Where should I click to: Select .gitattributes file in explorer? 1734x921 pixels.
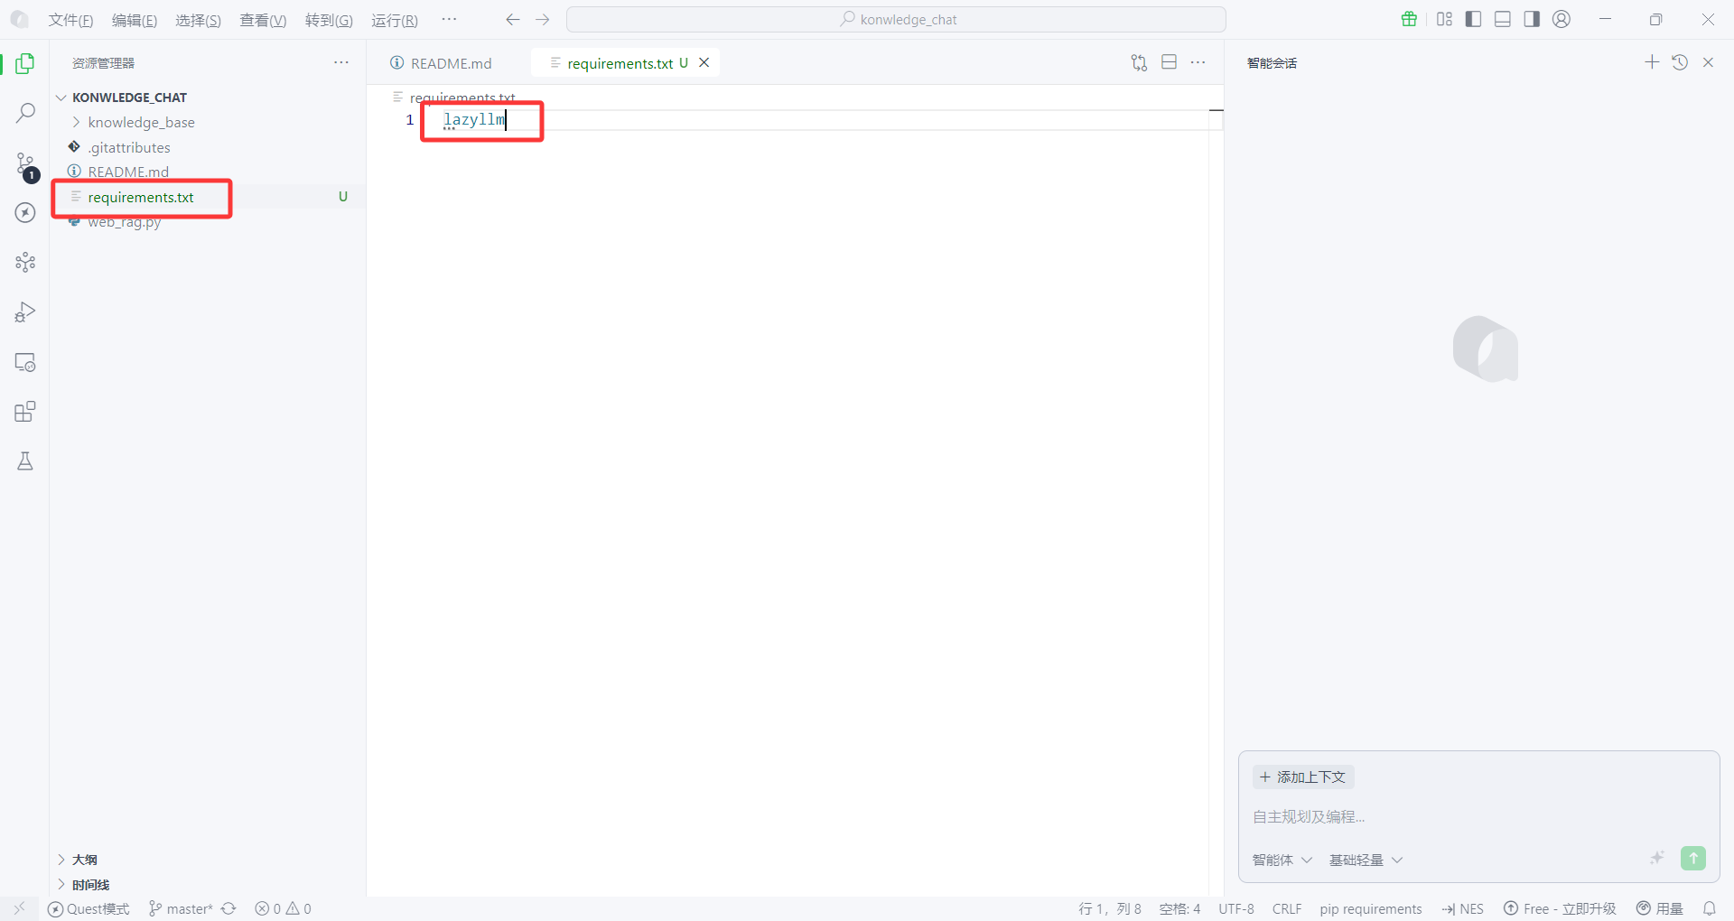tap(129, 147)
